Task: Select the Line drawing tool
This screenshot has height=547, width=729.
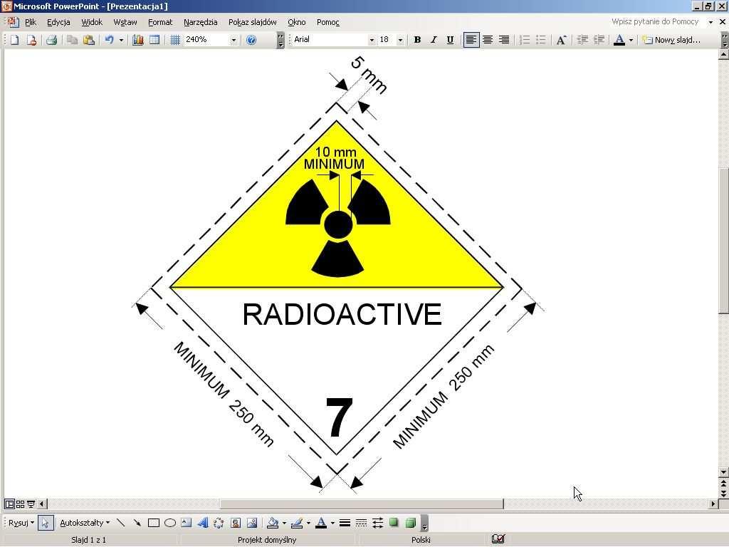Action: coord(120,523)
